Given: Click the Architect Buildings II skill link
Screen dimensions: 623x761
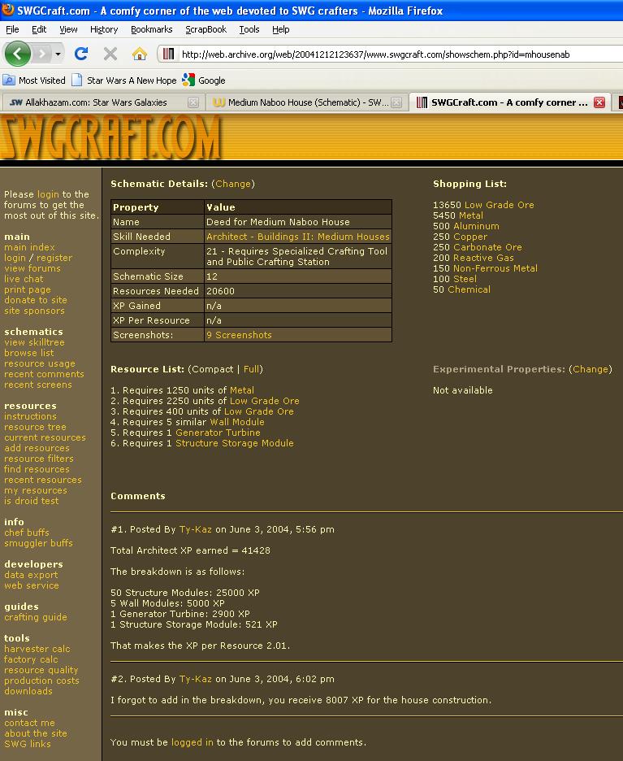Looking at the screenshot, I should pos(297,237).
